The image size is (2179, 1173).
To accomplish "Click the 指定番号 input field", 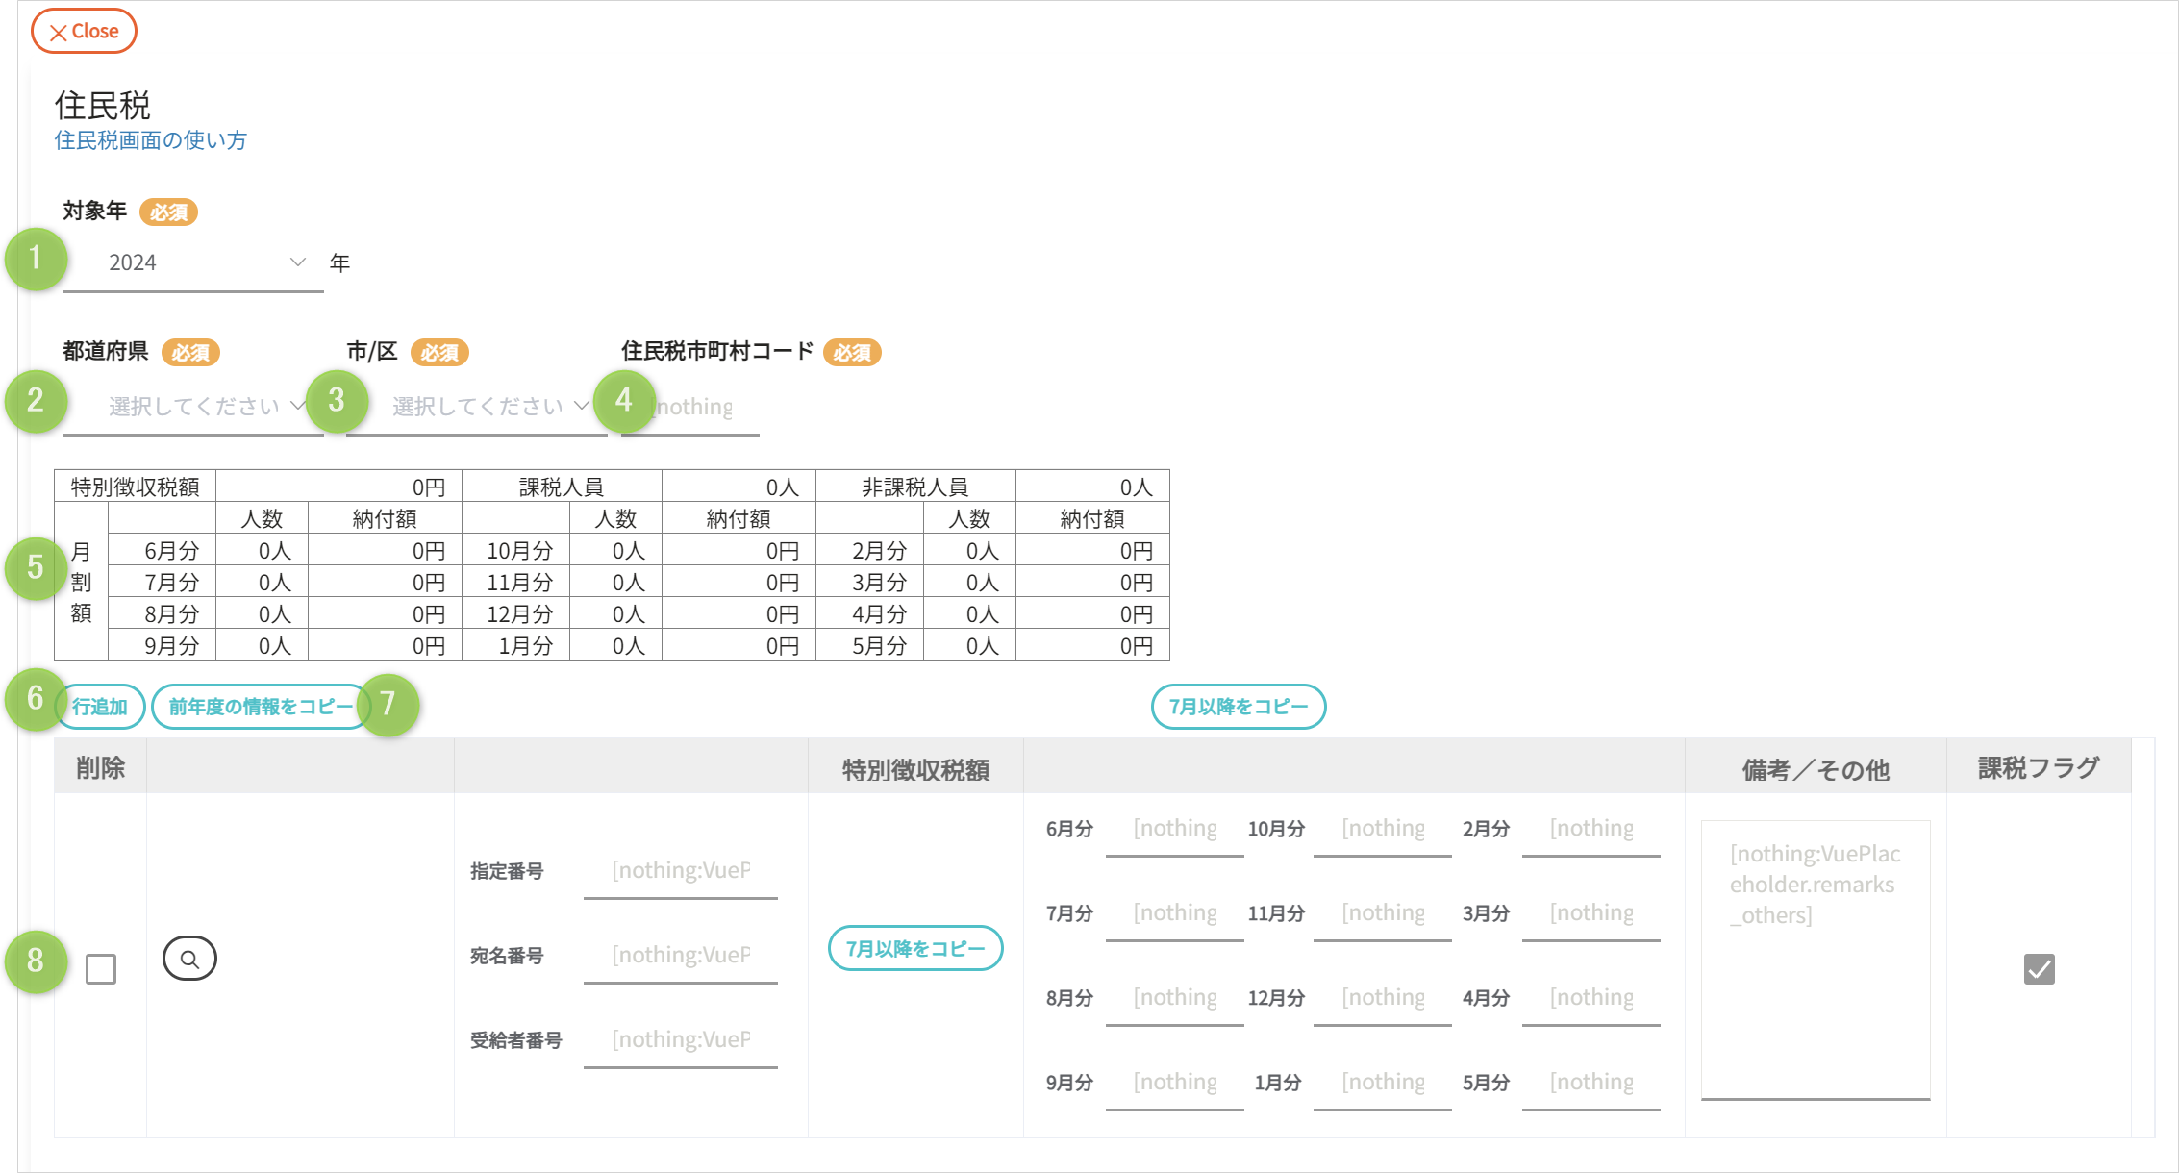I will tap(681, 870).
